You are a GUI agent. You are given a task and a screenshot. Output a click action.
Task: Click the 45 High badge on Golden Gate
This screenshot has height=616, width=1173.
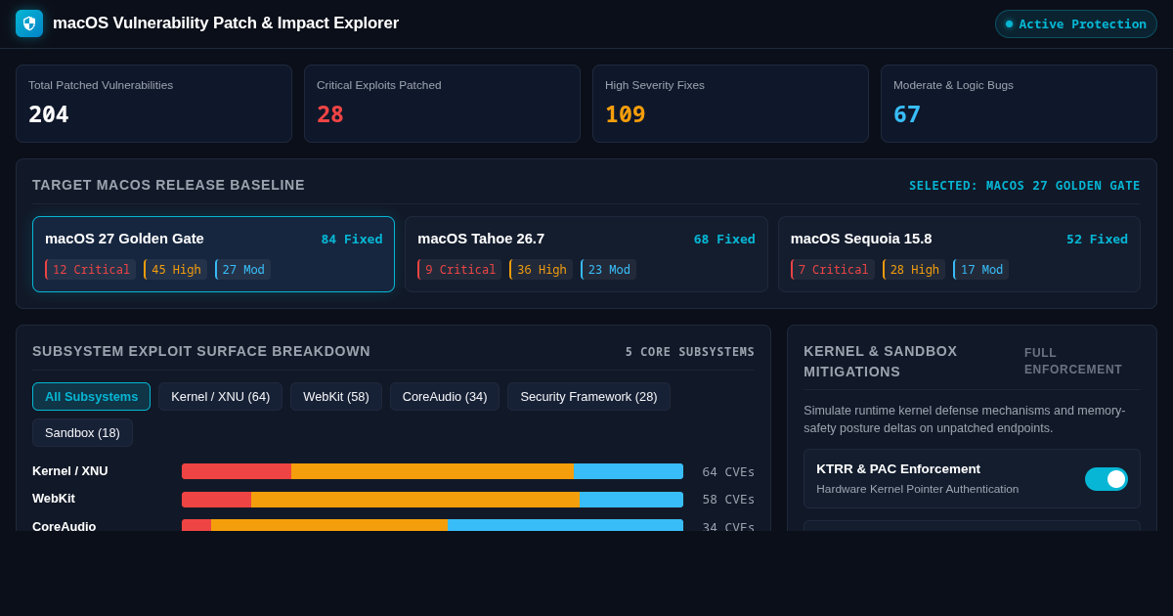(175, 270)
